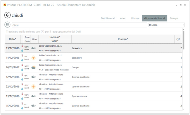Click cloudy weather icon in Operaio comune row

pos(33,96)
